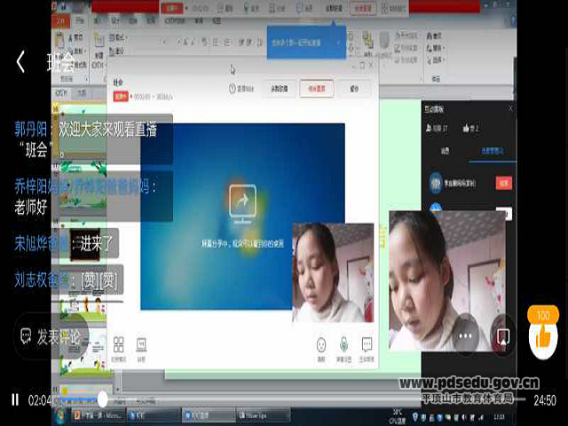This screenshot has width=568, height=426.
Task: Open the 视频预览 icon at bottom left
Action: tap(119, 346)
